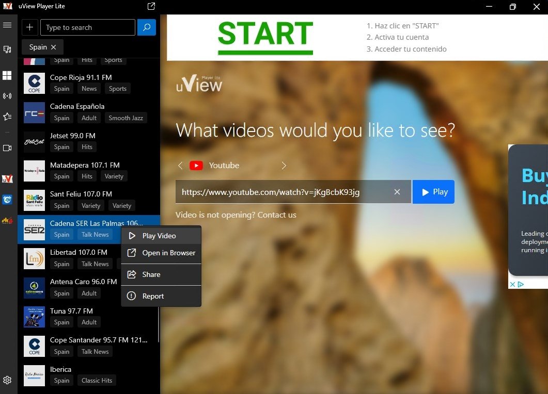This screenshot has width=548, height=394.
Task: Clear the YouTube URL field
Action: pyautogui.click(x=397, y=192)
